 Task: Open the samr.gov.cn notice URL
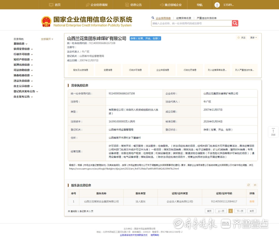click(124, 169)
